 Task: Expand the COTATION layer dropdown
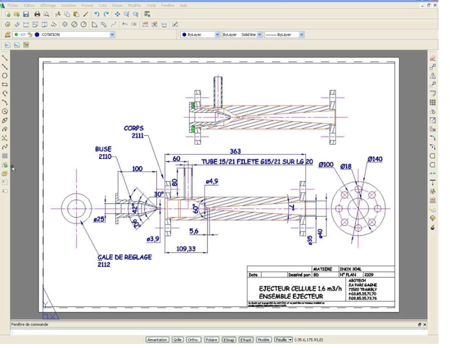(112, 34)
